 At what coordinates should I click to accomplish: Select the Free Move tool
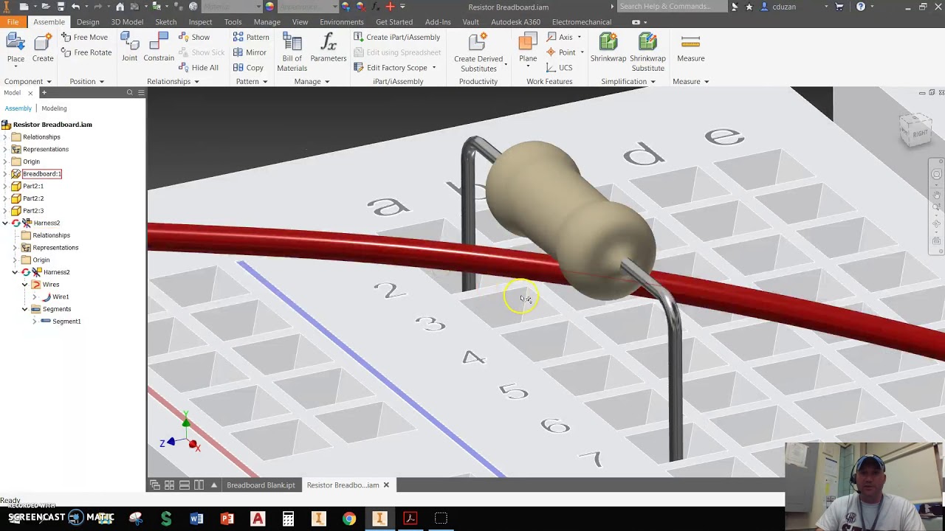click(84, 37)
